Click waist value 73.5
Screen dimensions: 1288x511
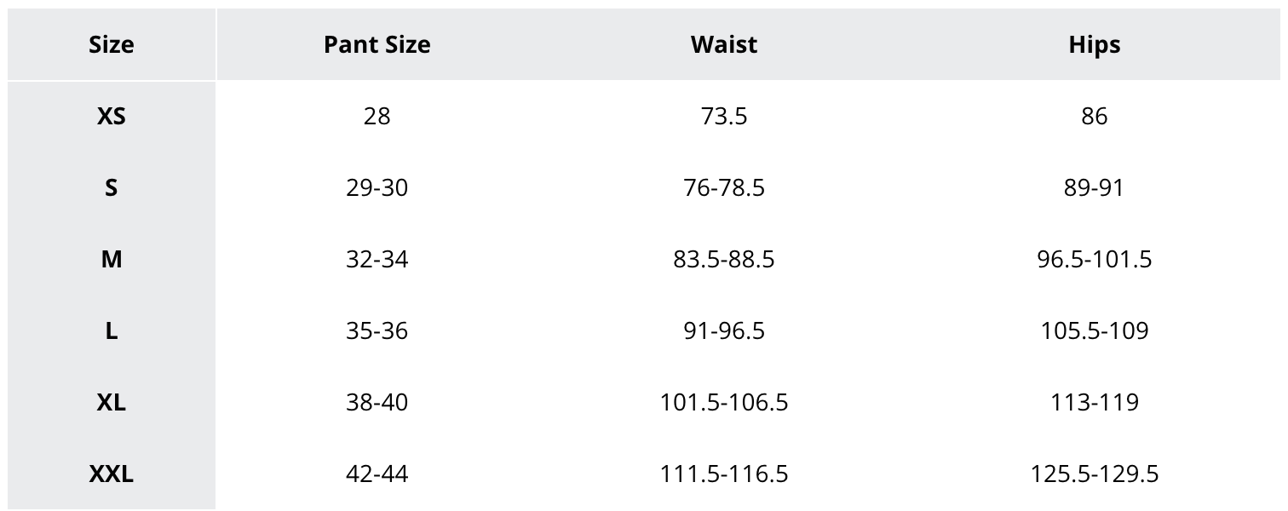pos(724,116)
